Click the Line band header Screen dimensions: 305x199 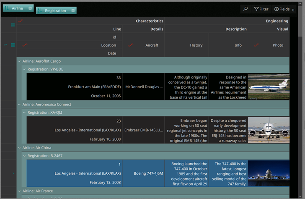[x=70, y=29]
